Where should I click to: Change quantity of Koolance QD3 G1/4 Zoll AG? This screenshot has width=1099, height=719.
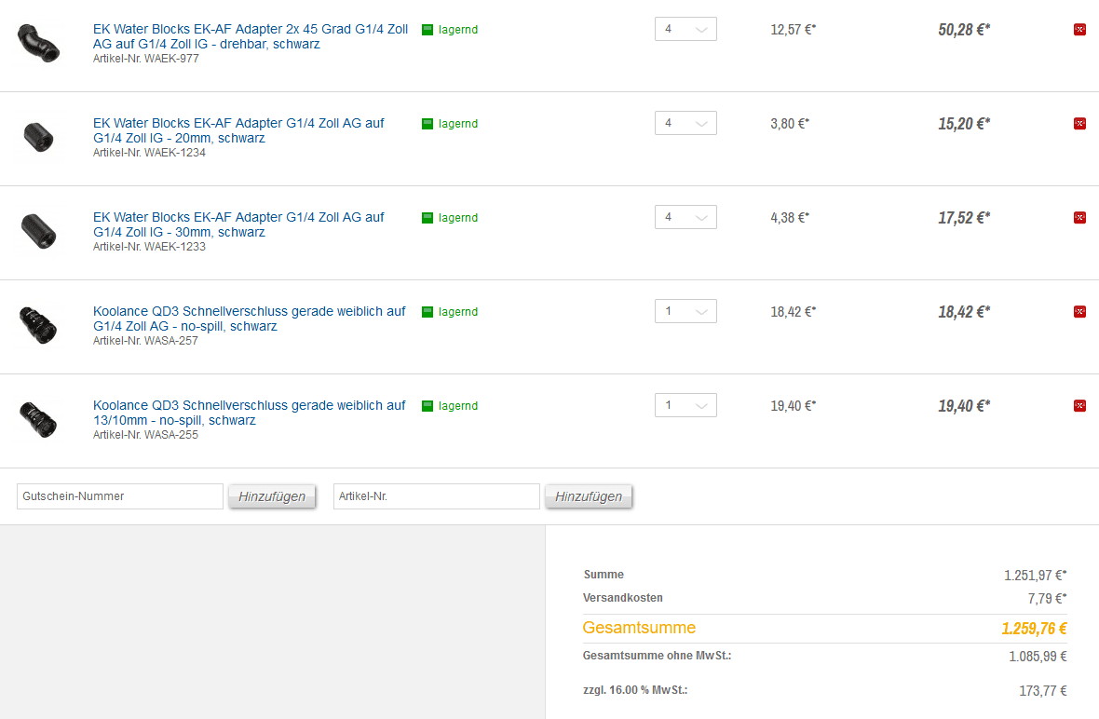pos(685,311)
